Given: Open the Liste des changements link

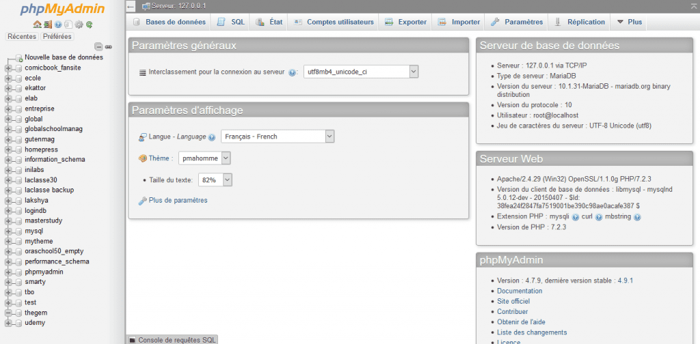Looking at the screenshot, I should pos(532,332).
